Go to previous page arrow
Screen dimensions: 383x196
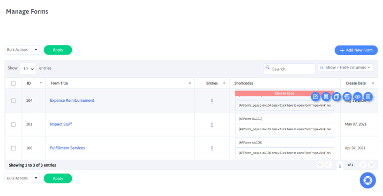click(x=328, y=165)
